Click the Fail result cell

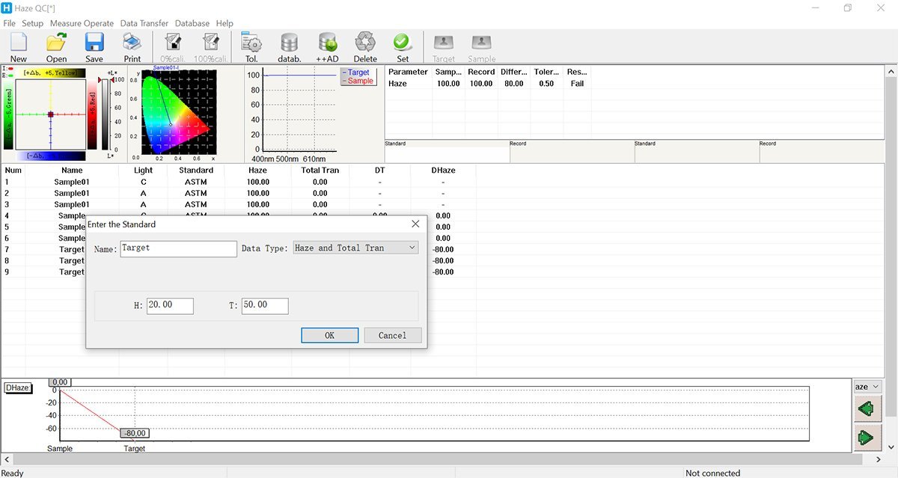tap(577, 84)
